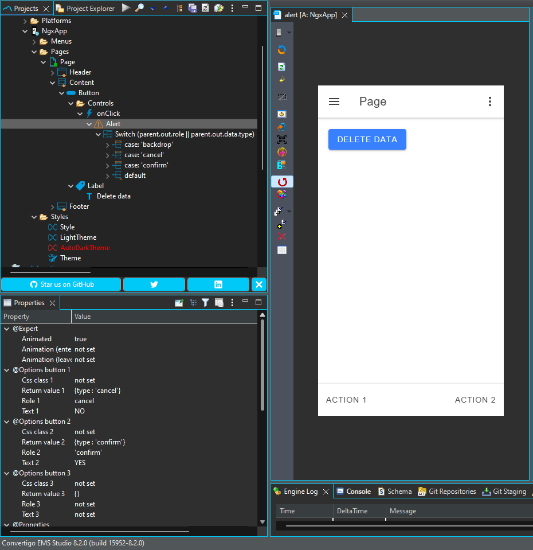Screen dimensions: 533x550
Task: Click the QR code scan icon
Action: click(281, 139)
